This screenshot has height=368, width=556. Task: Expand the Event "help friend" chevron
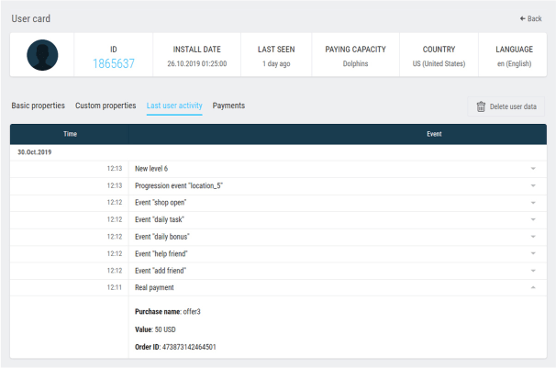(x=532, y=253)
